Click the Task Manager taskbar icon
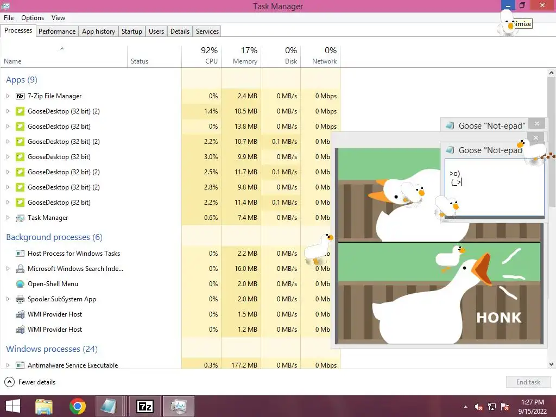 [x=178, y=406]
